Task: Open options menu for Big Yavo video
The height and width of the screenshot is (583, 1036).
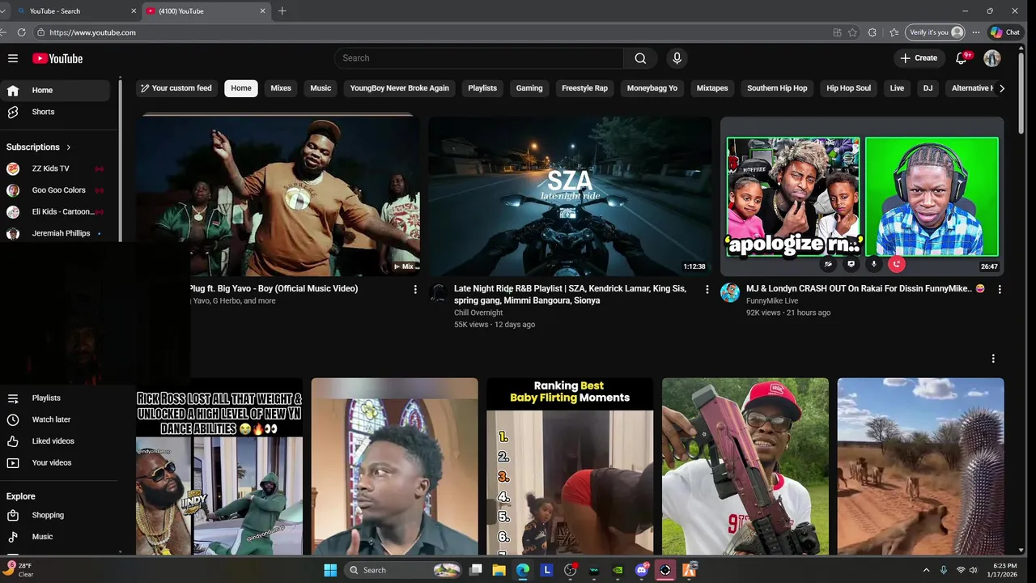Action: pyautogui.click(x=415, y=289)
